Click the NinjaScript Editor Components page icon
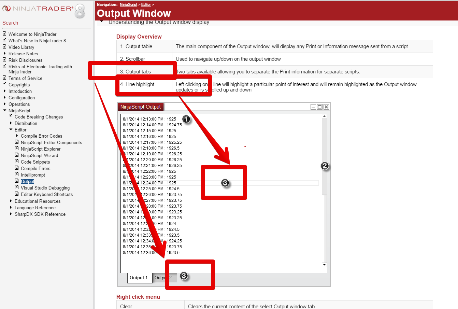 [17, 142]
